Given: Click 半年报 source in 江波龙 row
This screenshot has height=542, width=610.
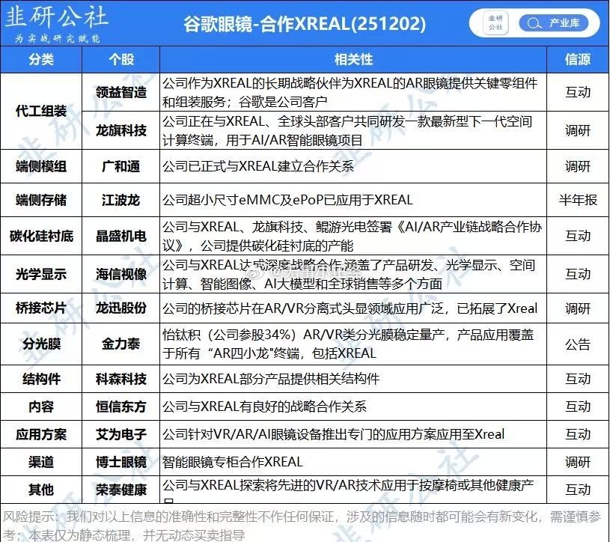Looking at the screenshot, I should 578,200.
